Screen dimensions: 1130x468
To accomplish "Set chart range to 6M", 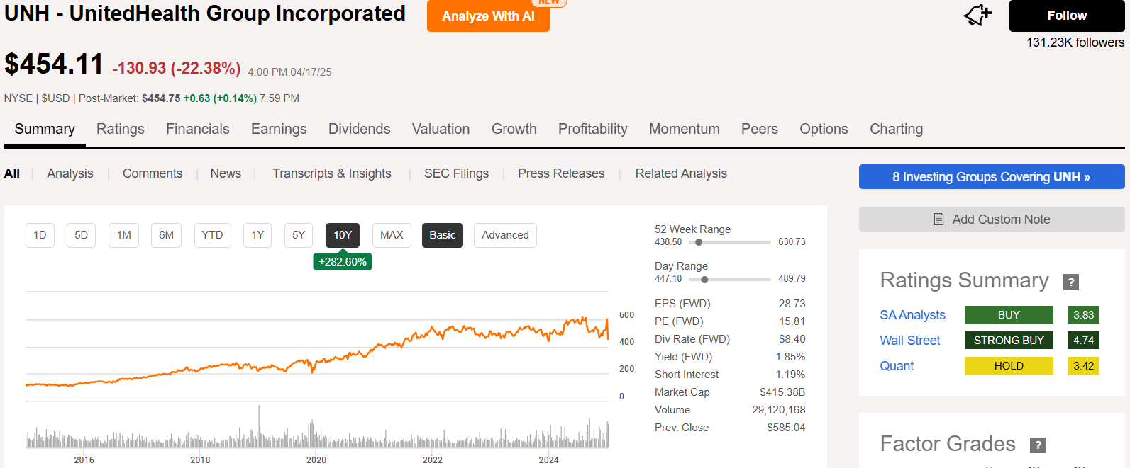I will point(167,235).
